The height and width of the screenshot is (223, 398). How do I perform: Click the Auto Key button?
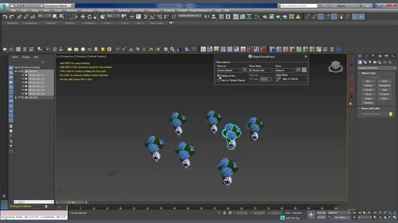[x=321, y=213]
